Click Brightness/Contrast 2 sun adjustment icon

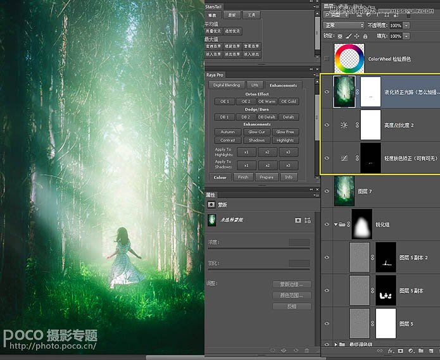344,125
